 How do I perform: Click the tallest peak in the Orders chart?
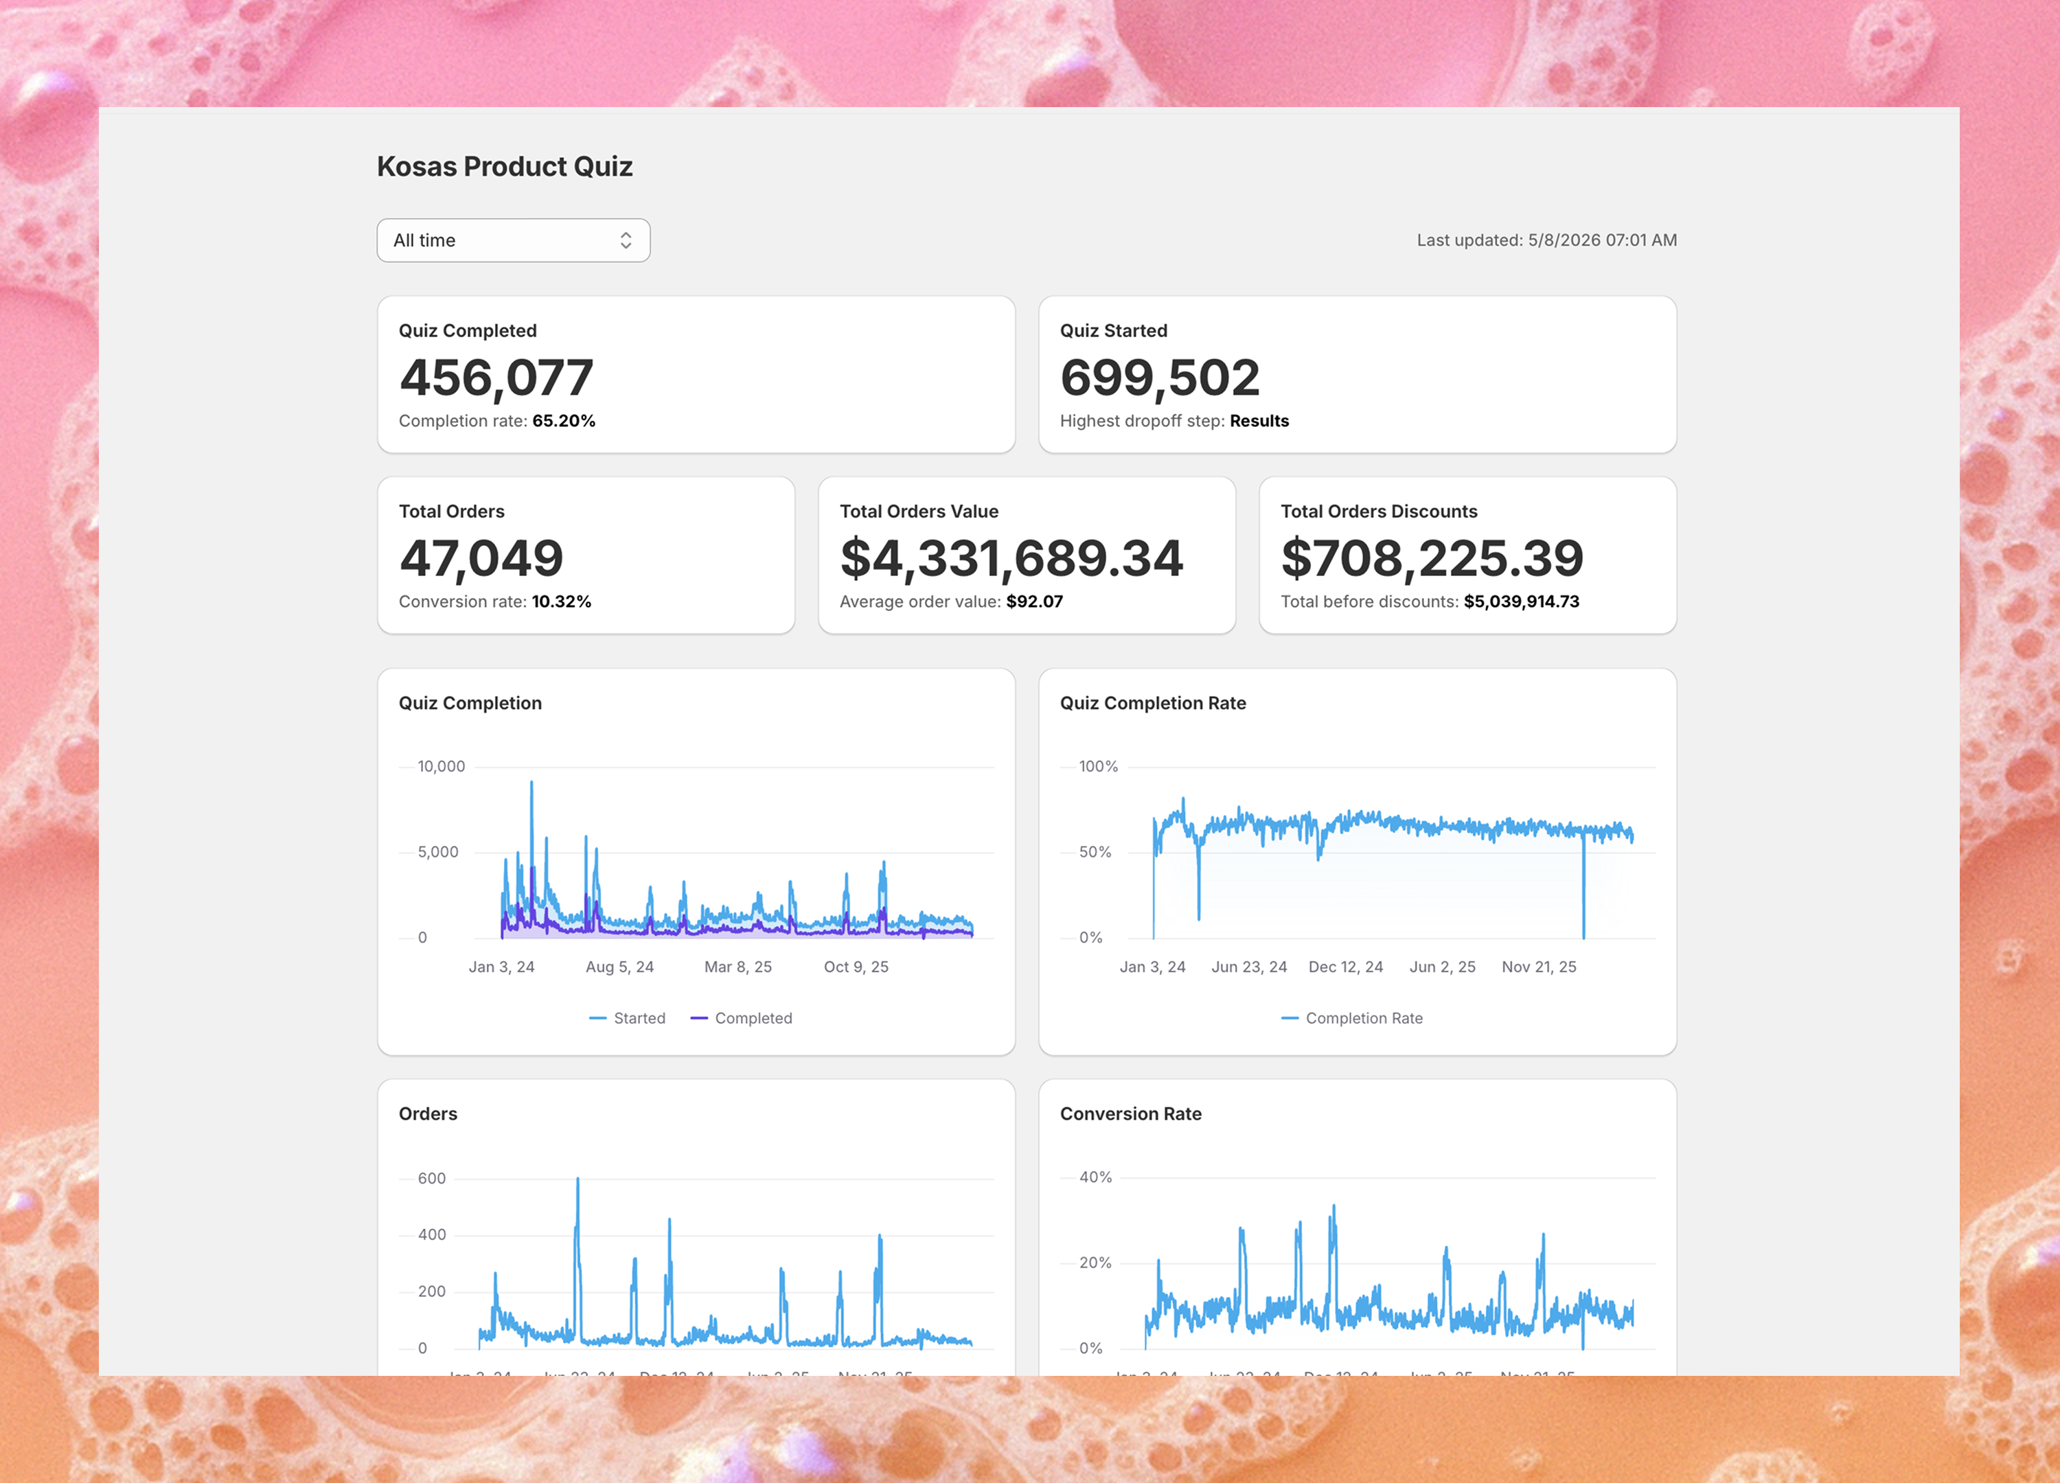point(577,1181)
